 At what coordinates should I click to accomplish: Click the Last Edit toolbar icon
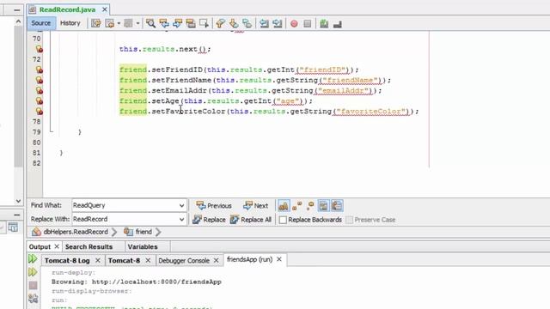[x=95, y=23]
